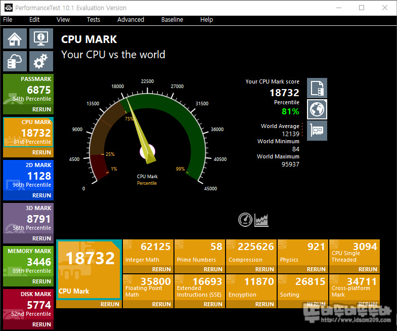397x331 pixels.
Task: Minimize the PerformanceTest window
Action: (x=339, y=8)
